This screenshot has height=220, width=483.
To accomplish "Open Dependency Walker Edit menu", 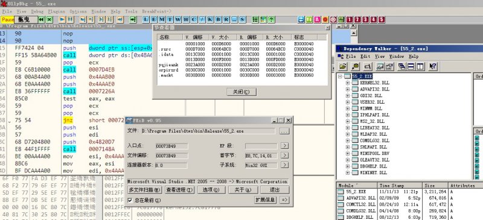I will coord(365,57).
